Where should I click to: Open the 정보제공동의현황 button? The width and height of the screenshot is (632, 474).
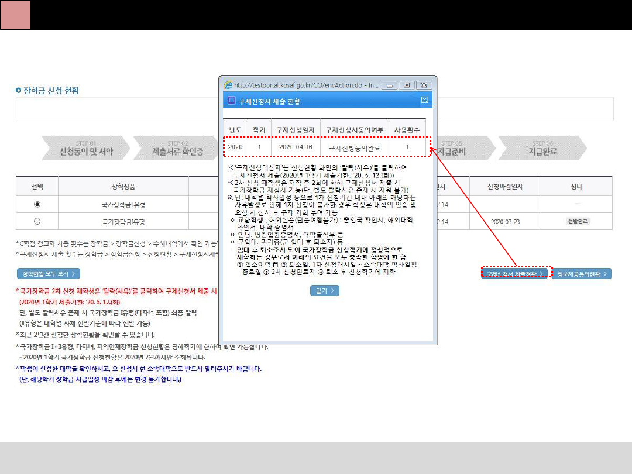[x=581, y=273]
